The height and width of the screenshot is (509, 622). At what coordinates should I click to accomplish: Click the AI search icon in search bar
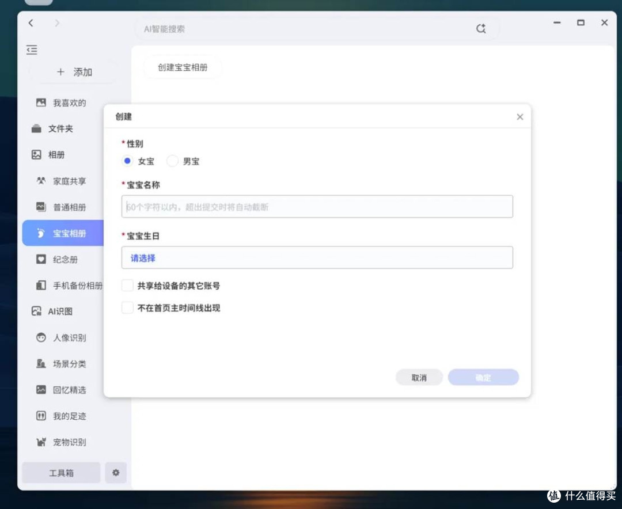(481, 29)
